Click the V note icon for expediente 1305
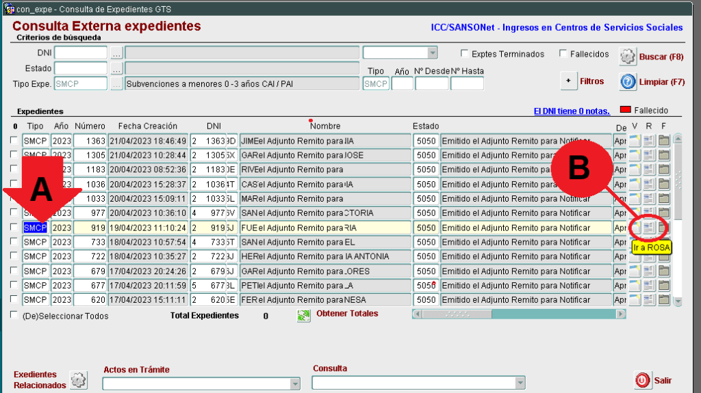The width and height of the screenshot is (701, 393). click(x=634, y=155)
